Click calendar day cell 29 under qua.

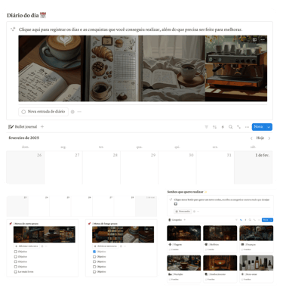pos(140,168)
